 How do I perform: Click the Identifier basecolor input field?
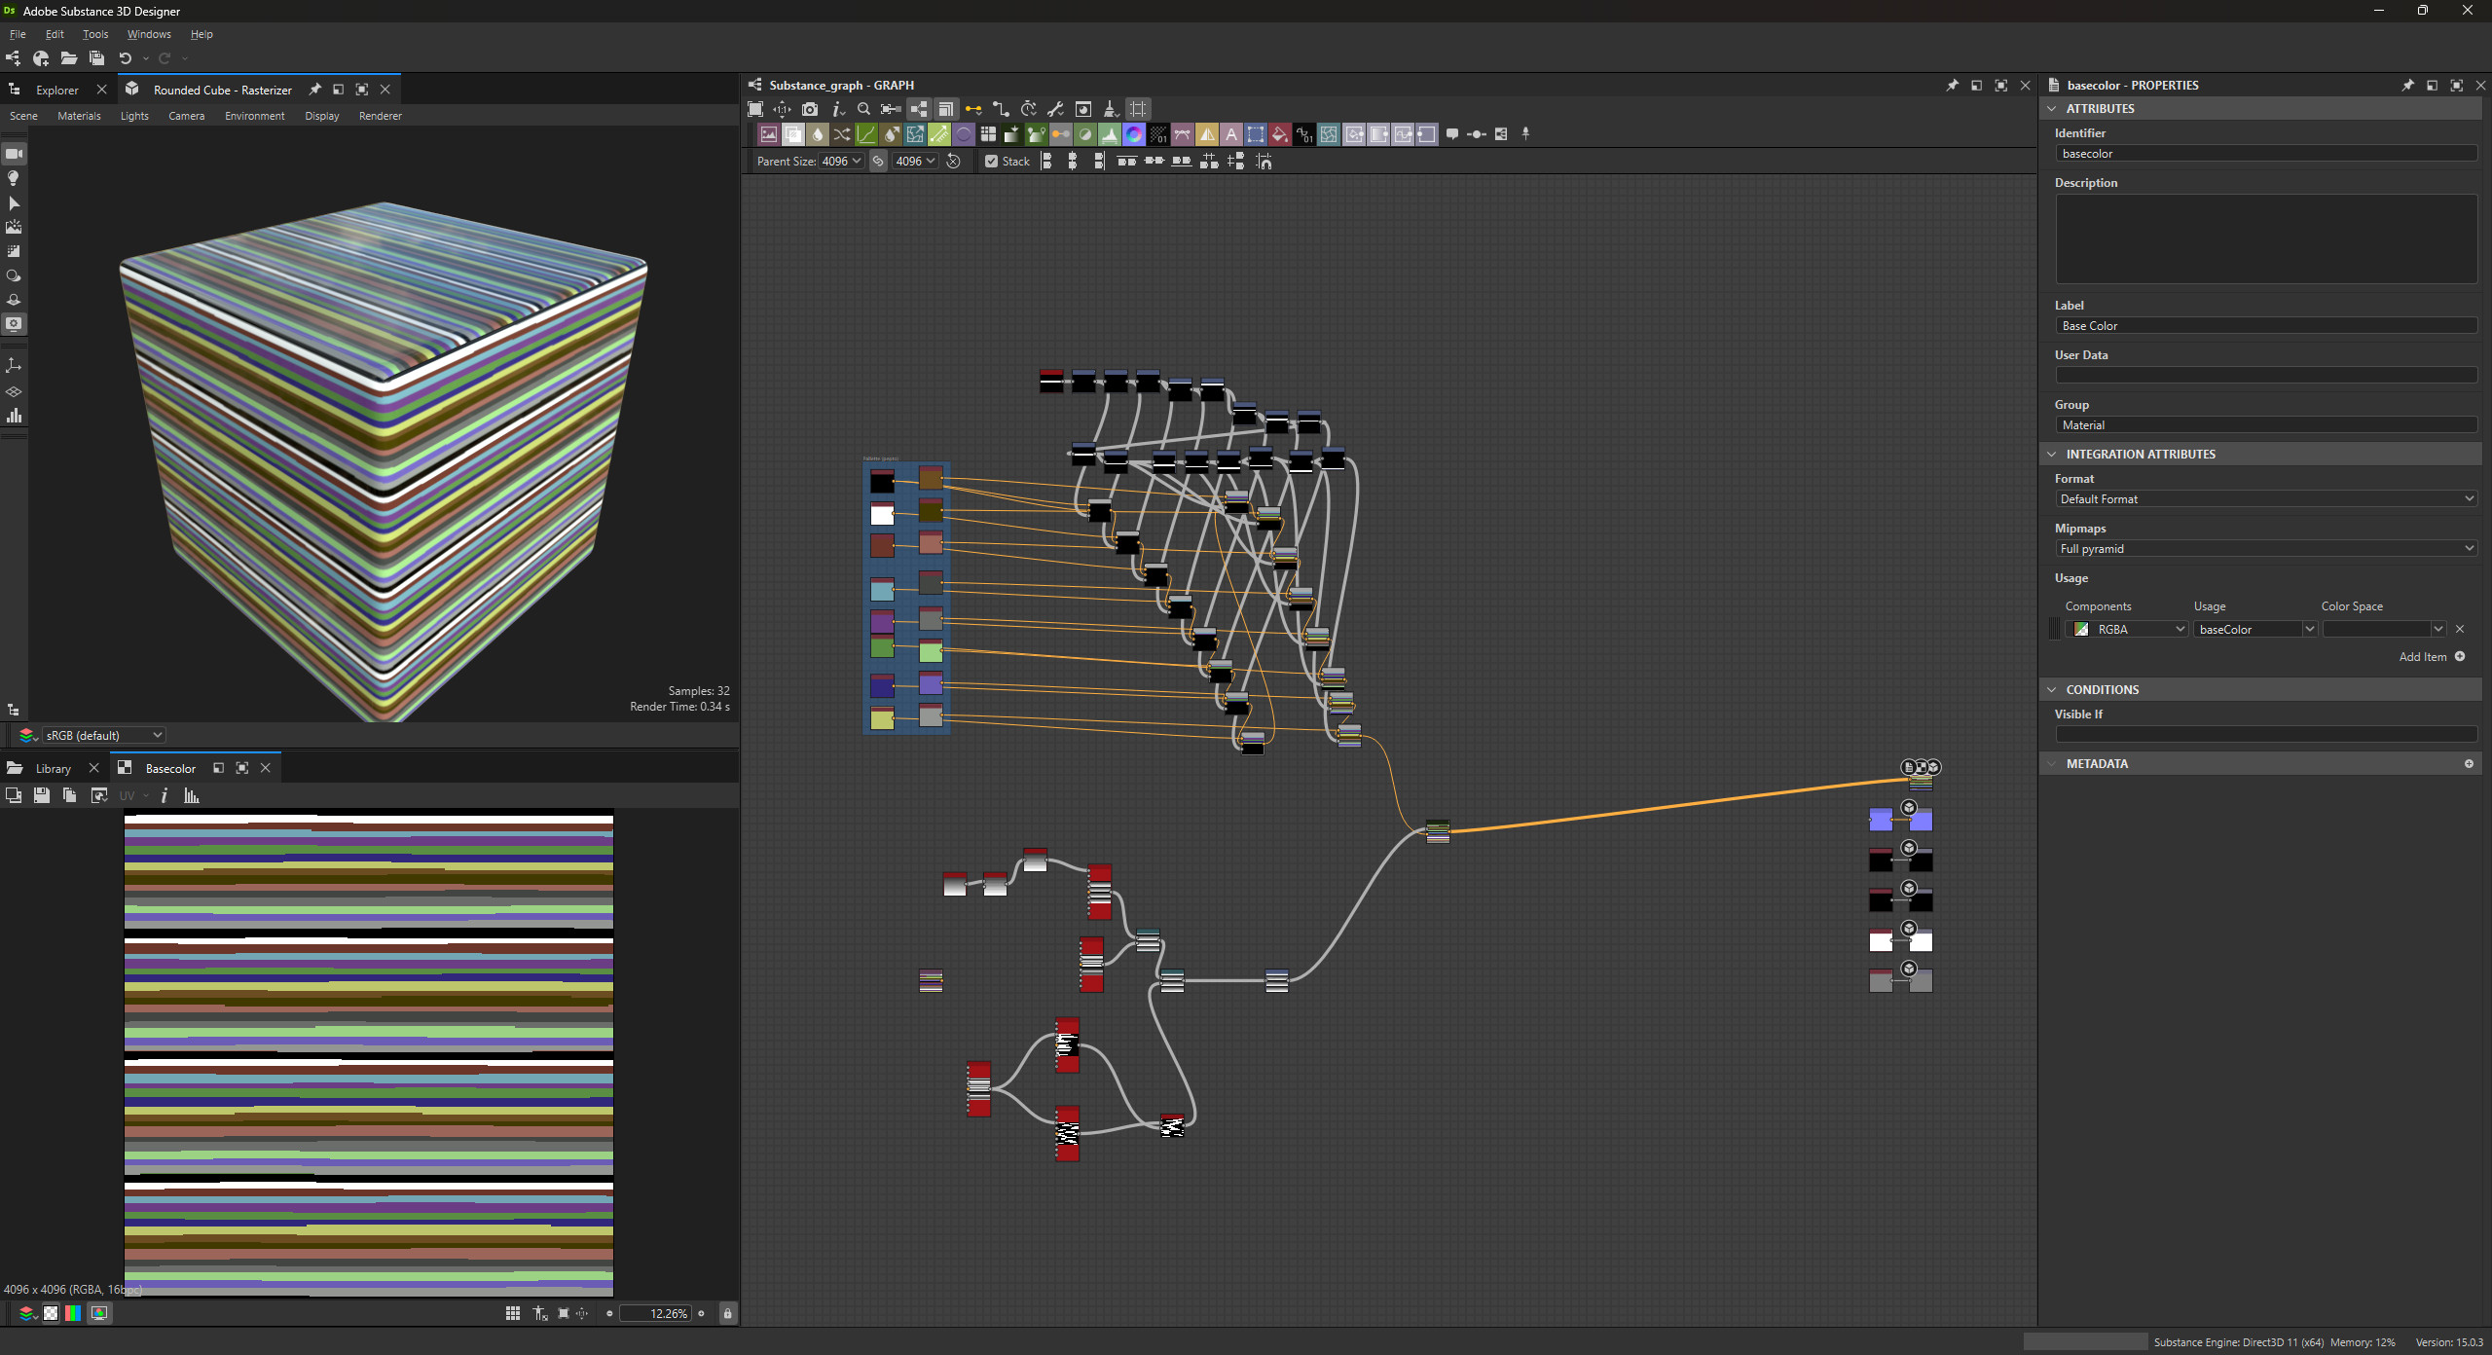point(2264,154)
